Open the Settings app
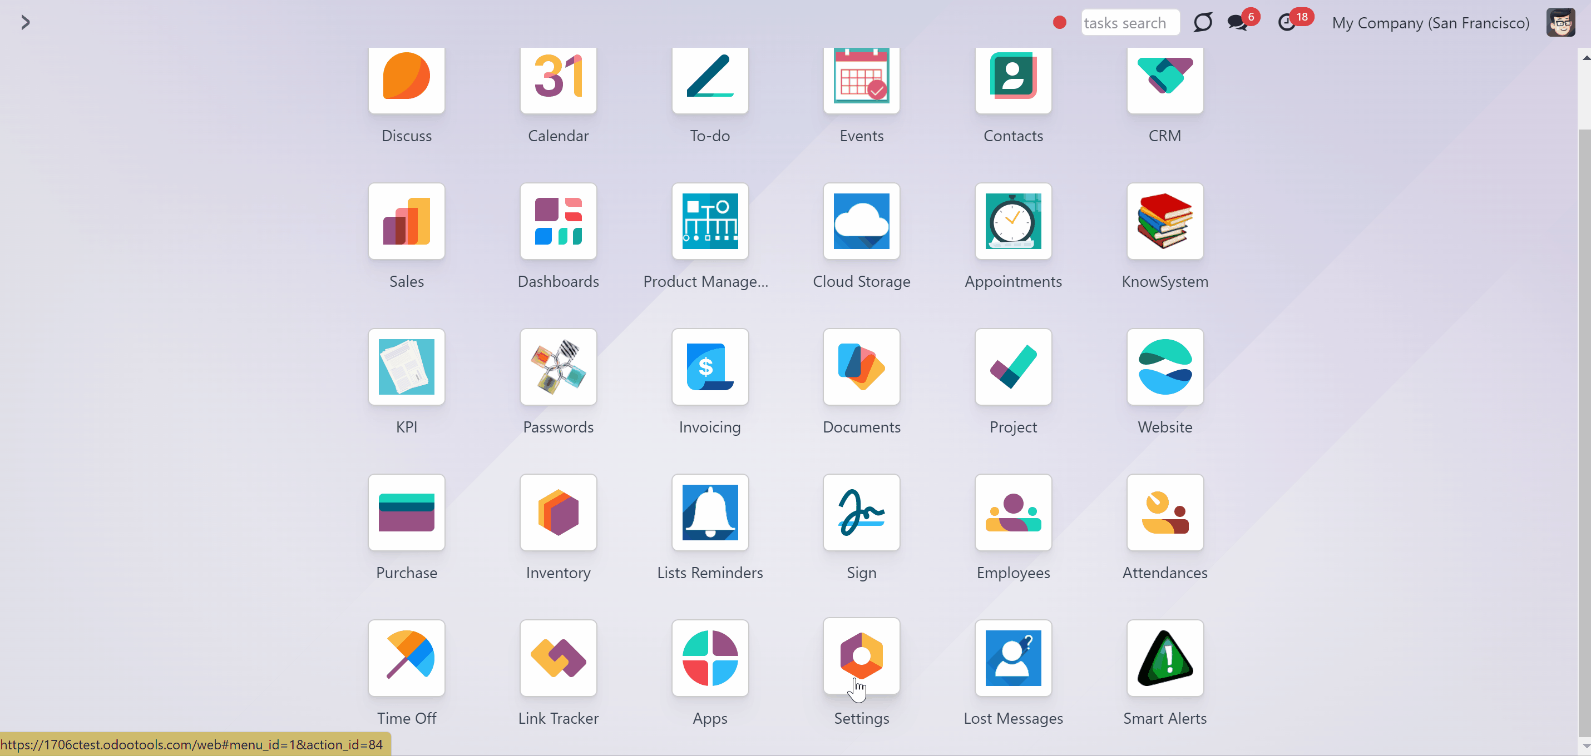Image resolution: width=1591 pixels, height=756 pixels. 862,656
